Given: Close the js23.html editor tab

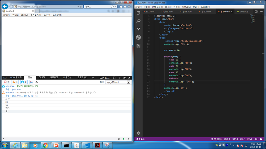Looking at the screenshot, I should (232, 11).
